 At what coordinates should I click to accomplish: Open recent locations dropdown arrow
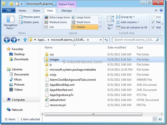pos(19,40)
